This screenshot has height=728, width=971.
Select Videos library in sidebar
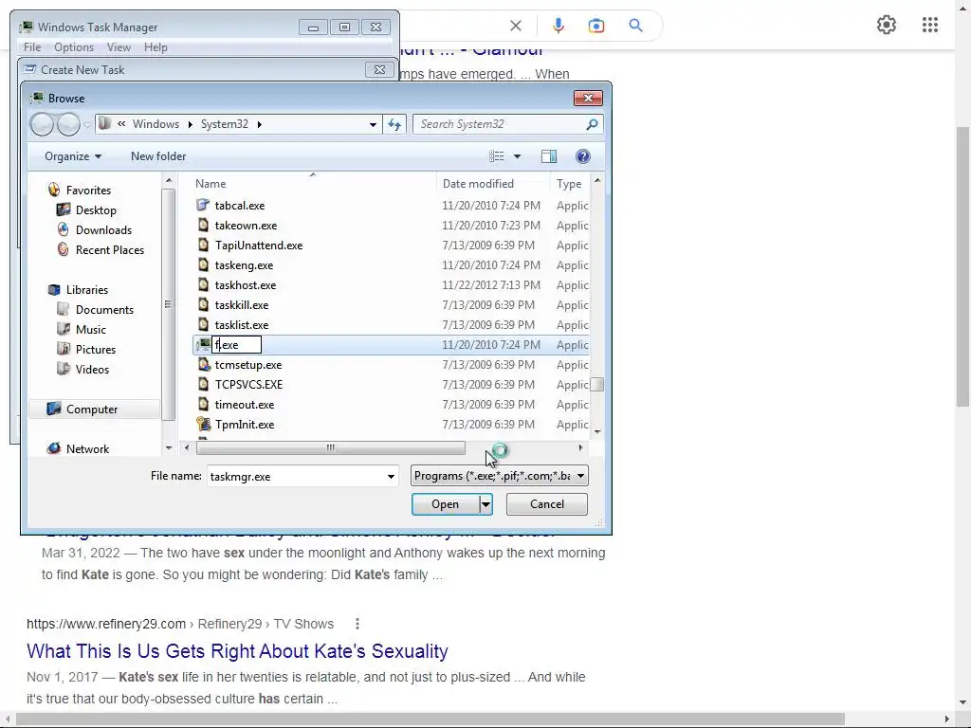pyautogui.click(x=92, y=369)
